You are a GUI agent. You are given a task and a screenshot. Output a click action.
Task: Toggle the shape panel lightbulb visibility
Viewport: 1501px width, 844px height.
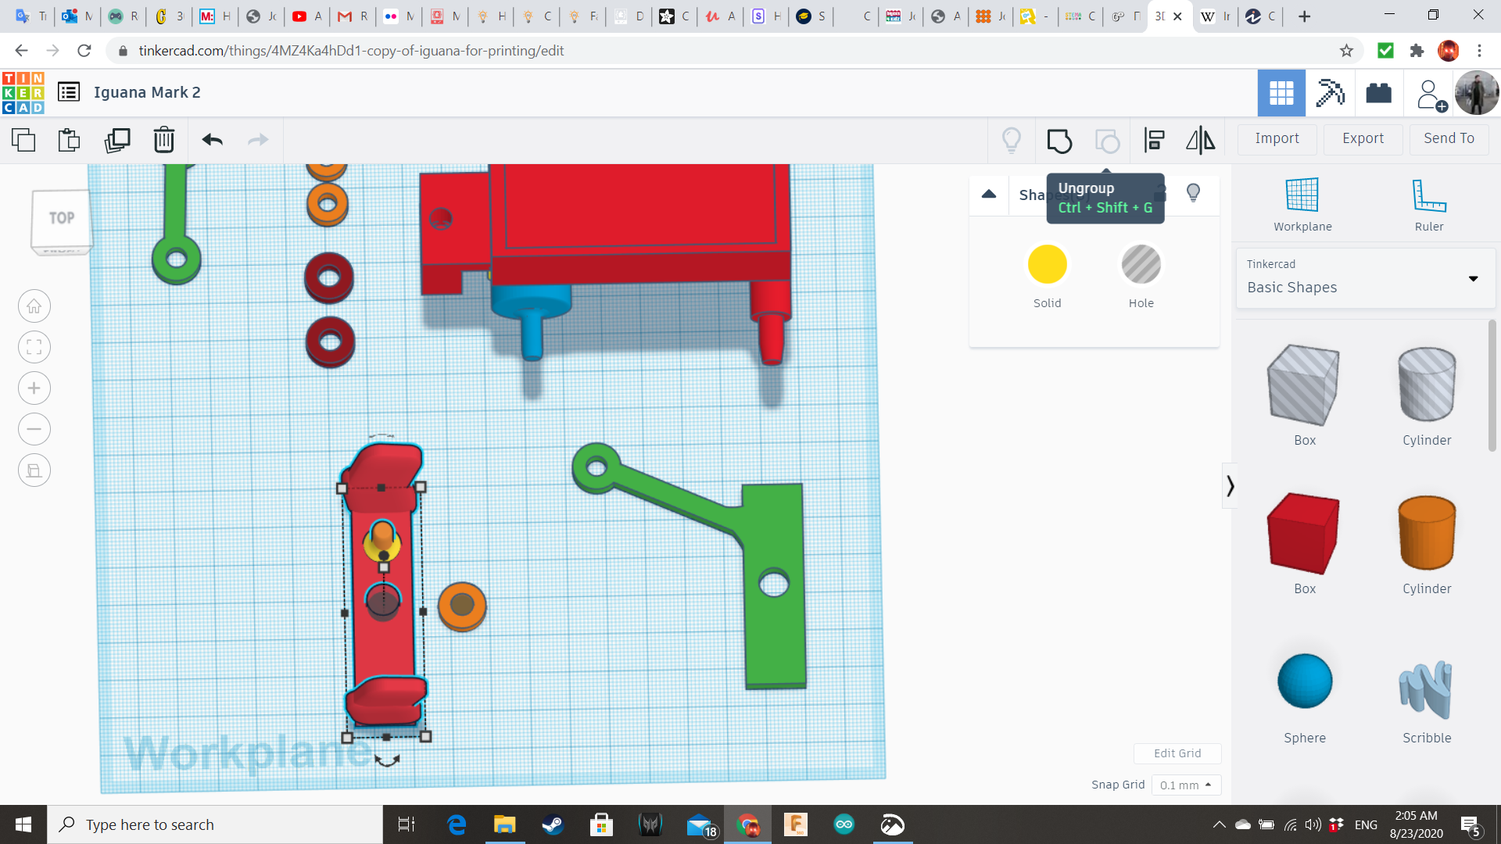point(1193,193)
